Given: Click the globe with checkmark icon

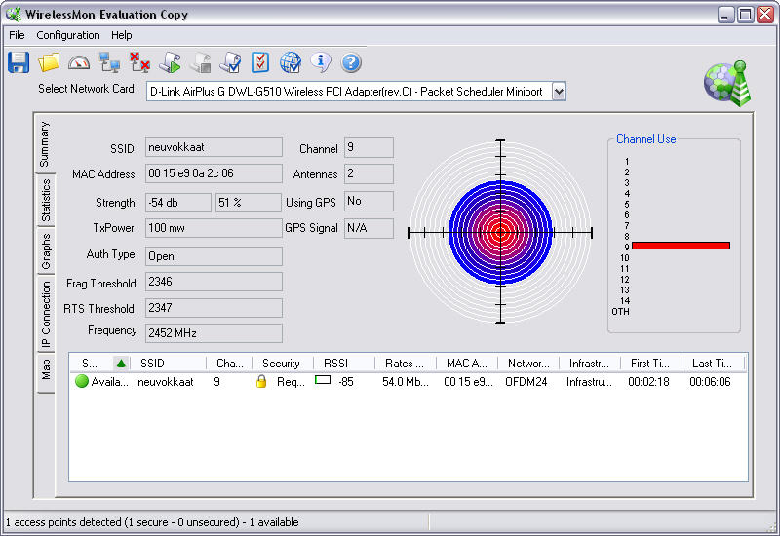Looking at the screenshot, I should tap(291, 62).
